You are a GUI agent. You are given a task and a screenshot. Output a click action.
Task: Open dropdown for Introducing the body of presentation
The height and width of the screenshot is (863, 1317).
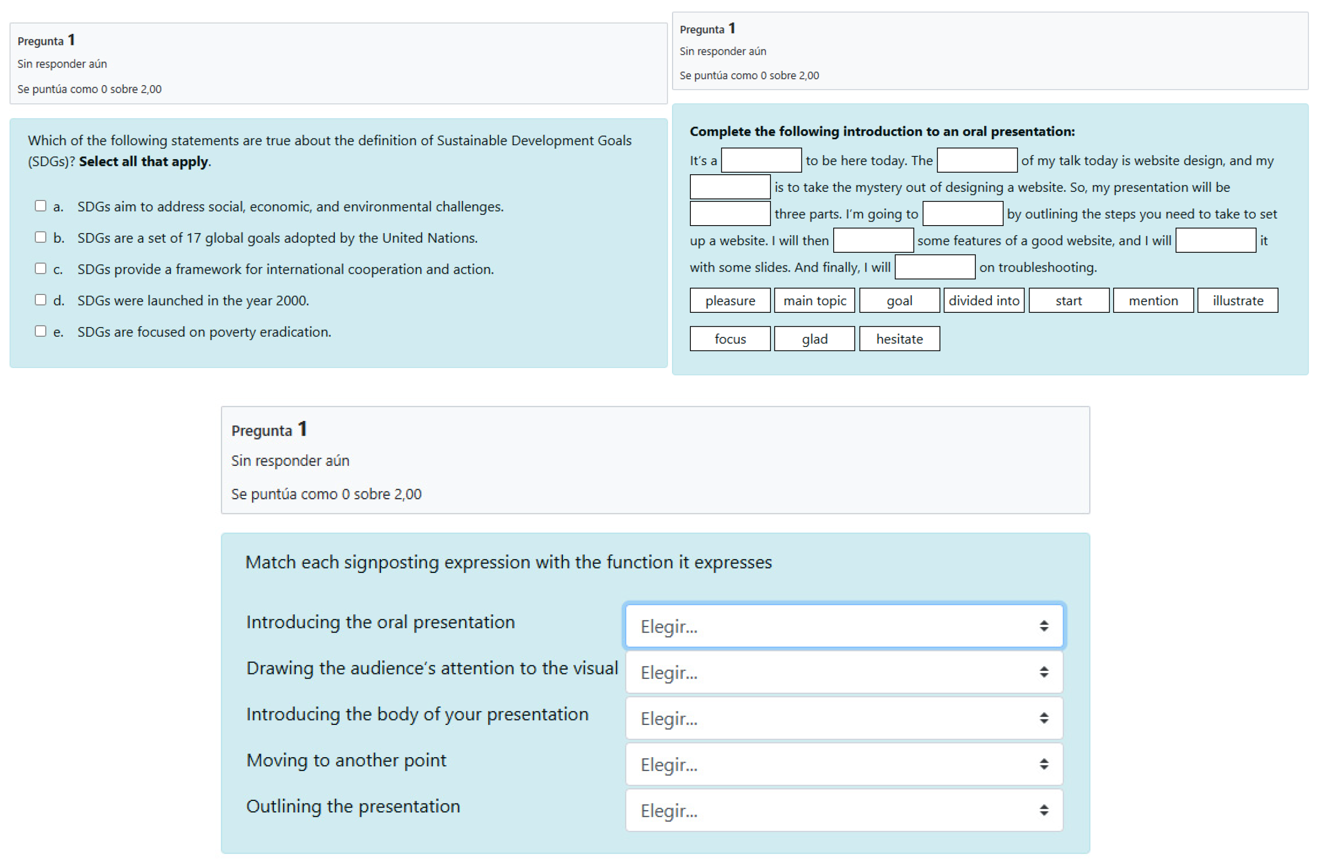tap(843, 718)
